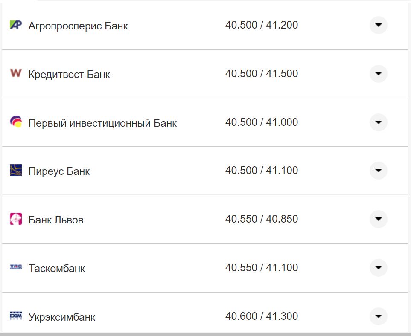Click the Первый инвестиционный Банк circular logo
The width and height of the screenshot is (411, 336).
point(15,122)
